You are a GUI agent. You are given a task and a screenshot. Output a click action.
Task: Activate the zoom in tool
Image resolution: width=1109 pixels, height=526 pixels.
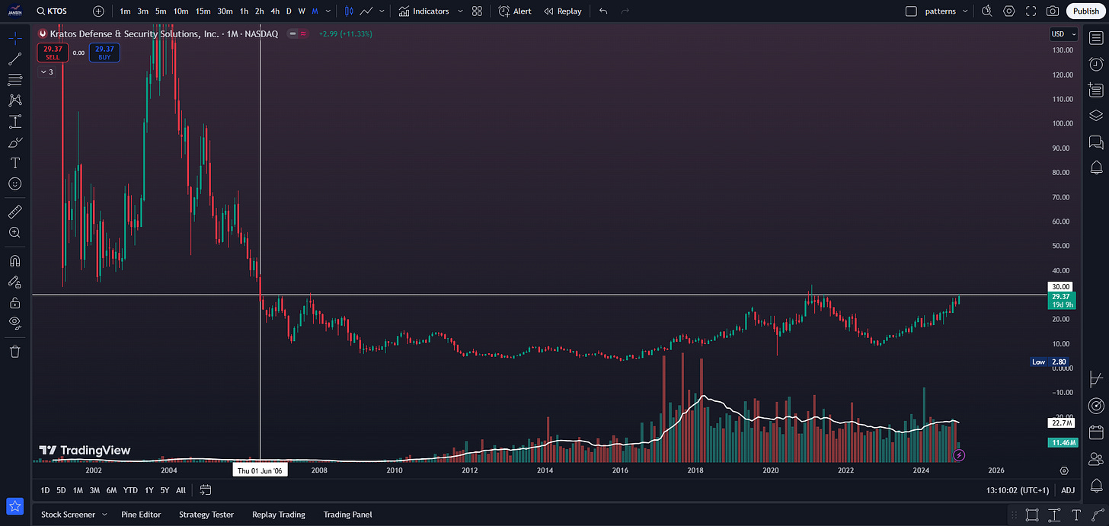[14, 232]
